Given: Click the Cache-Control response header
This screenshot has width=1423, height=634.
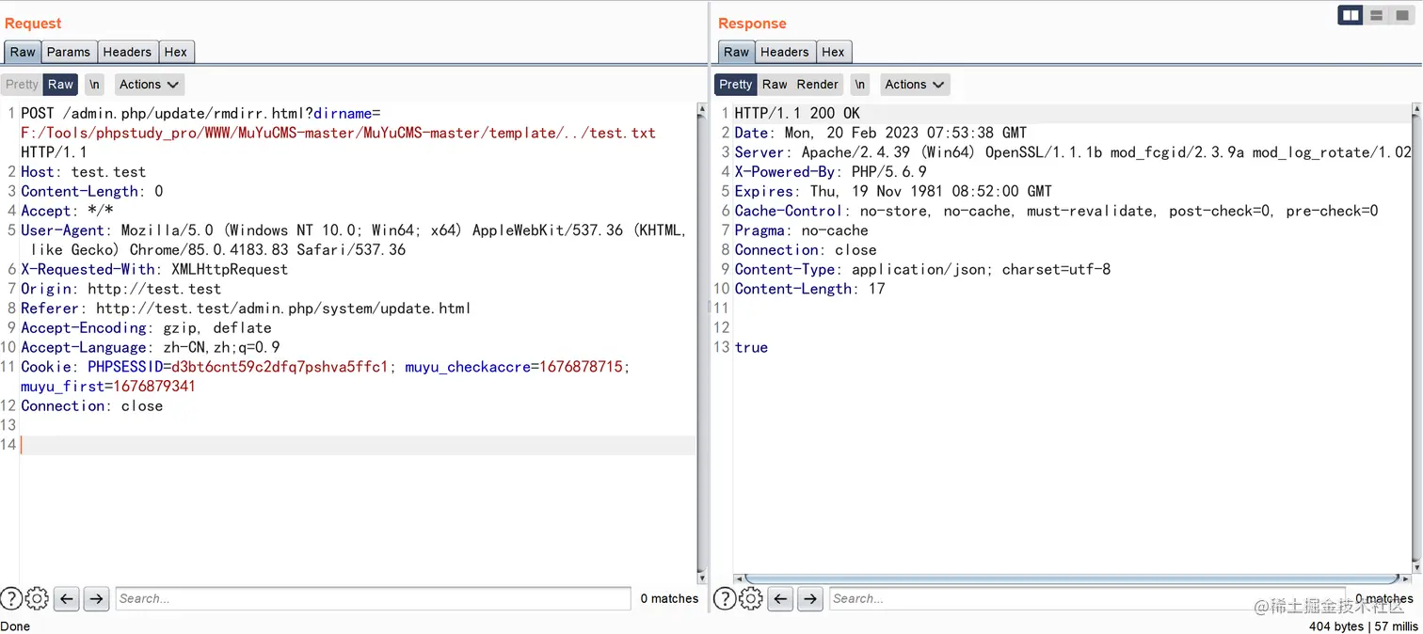Looking at the screenshot, I should tap(1056, 211).
